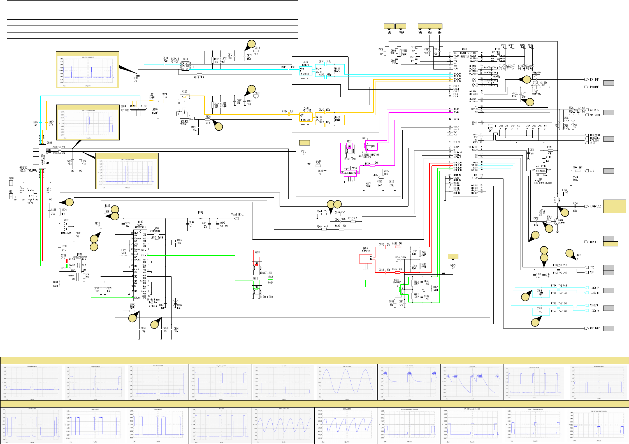Click the yellow label box above VR7
This screenshot has width=629, height=444.
point(305,143)
